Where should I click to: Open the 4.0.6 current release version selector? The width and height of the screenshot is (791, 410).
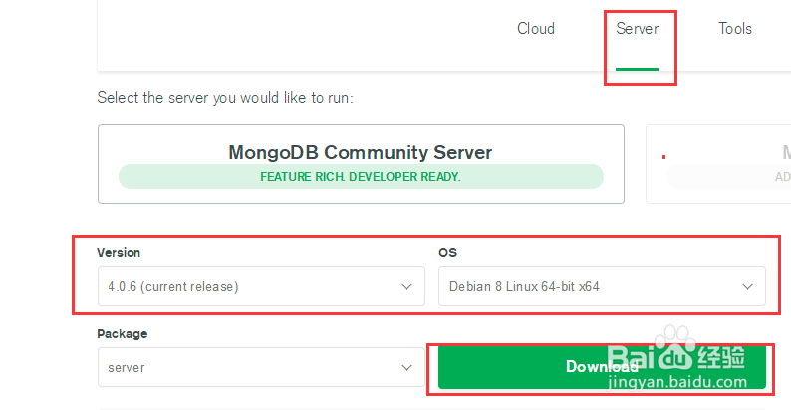pyautogui.click(x=249, y=287)
